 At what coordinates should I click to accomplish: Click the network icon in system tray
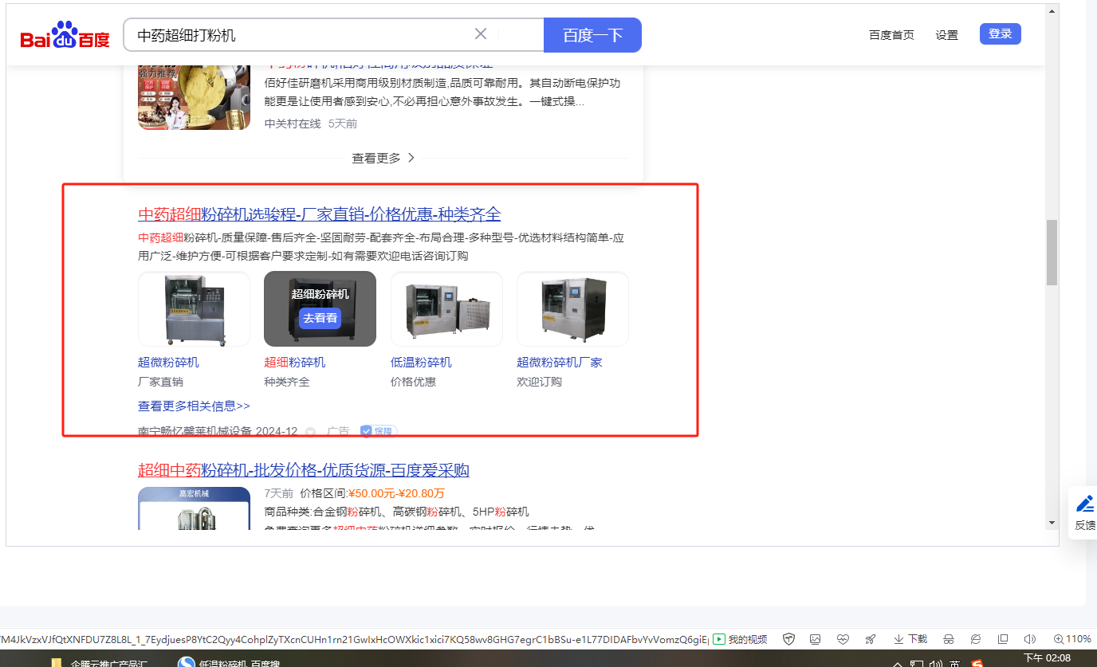[917, 664]
